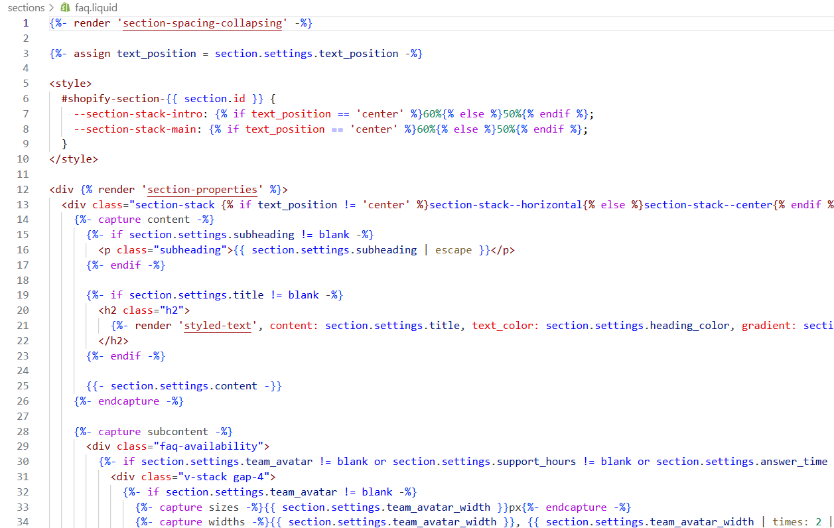
Task: Follow the 'section-properties' snippet link
Action: click(202, 190)
